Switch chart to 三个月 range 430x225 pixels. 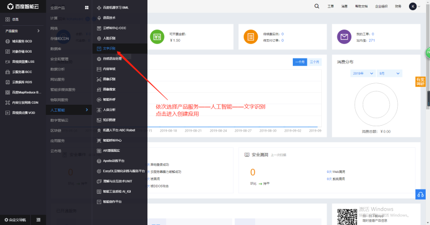[x=314, y=62]
